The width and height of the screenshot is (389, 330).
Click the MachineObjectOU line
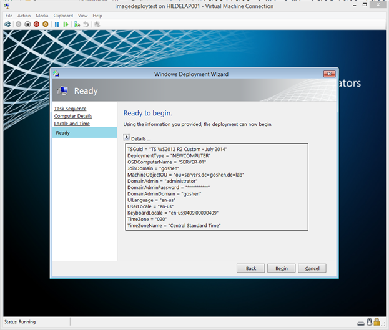[186, 175]
